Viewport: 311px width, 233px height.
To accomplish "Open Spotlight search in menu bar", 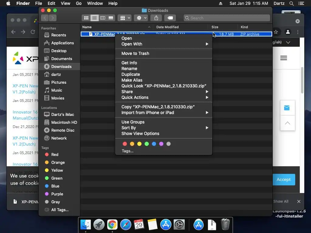I will [292, 3].
